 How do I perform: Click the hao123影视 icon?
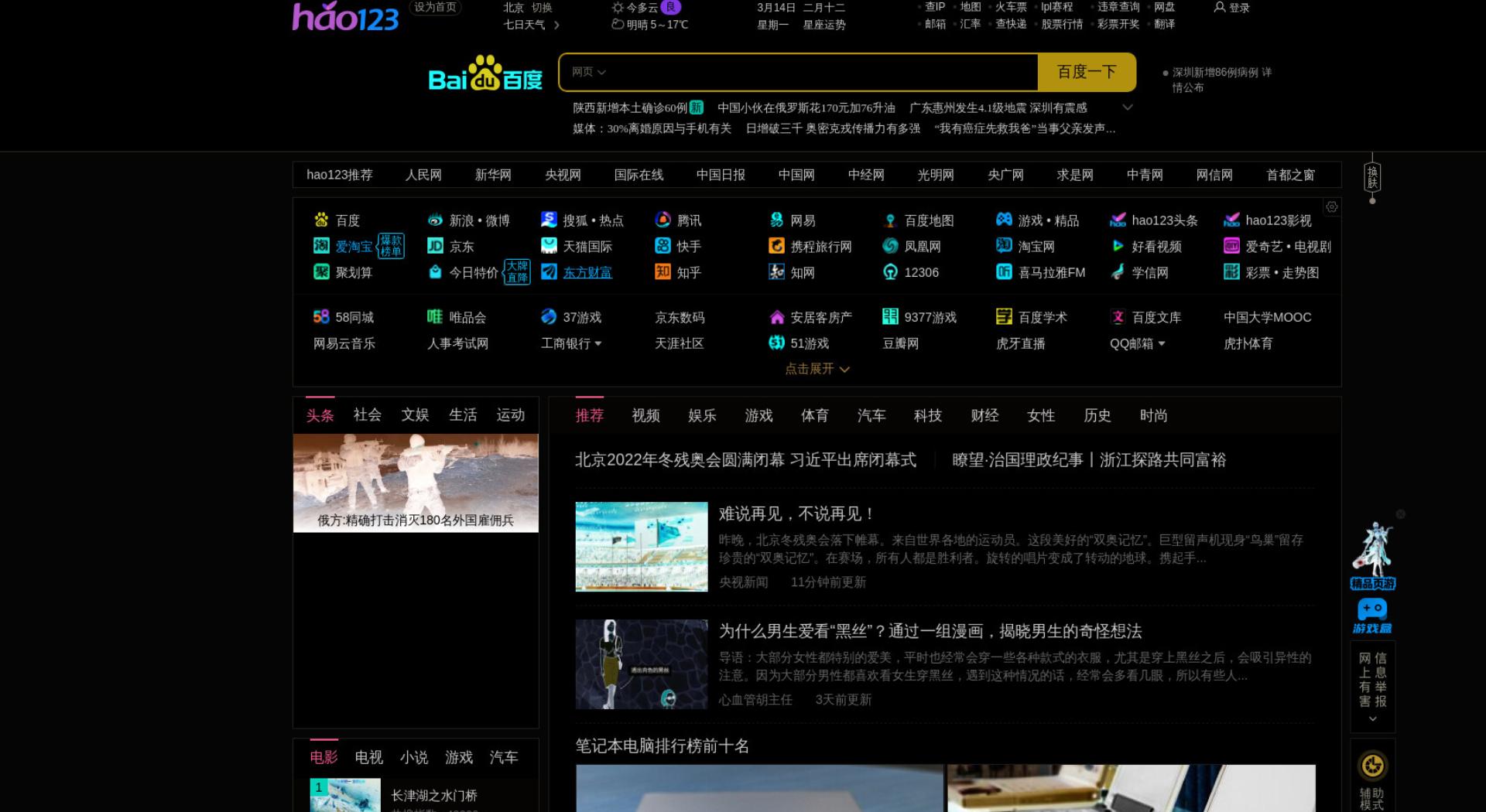pos(1231,220)
